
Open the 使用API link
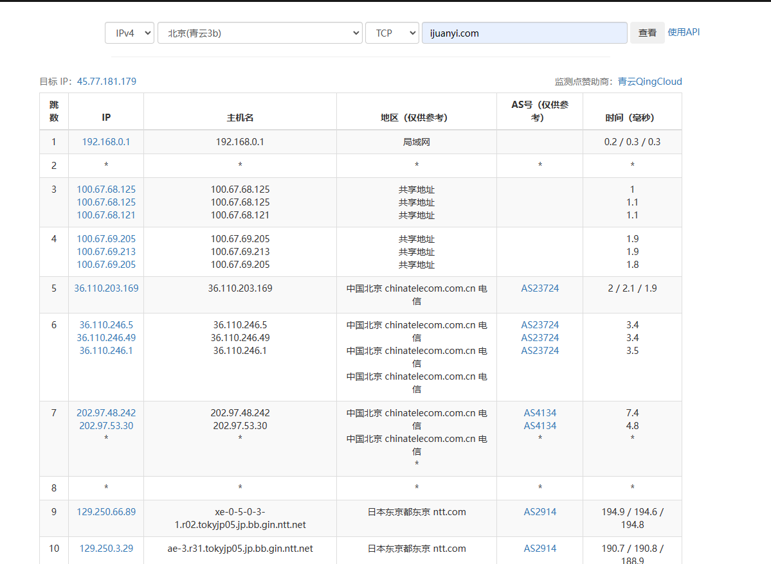tap(684, 32)
